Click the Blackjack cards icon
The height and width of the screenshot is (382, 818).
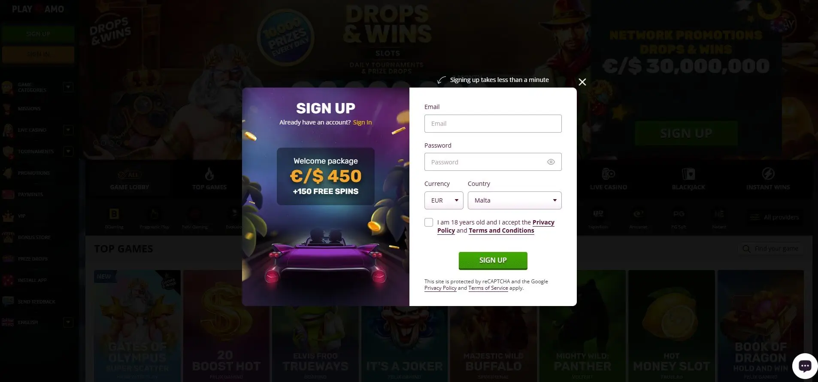click(x=688, y=174)
